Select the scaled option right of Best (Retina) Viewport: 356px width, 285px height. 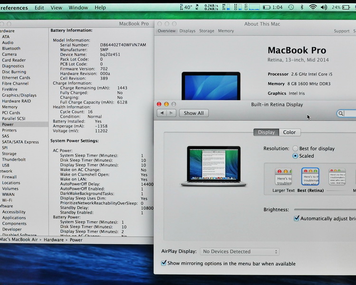click(337, 177)
